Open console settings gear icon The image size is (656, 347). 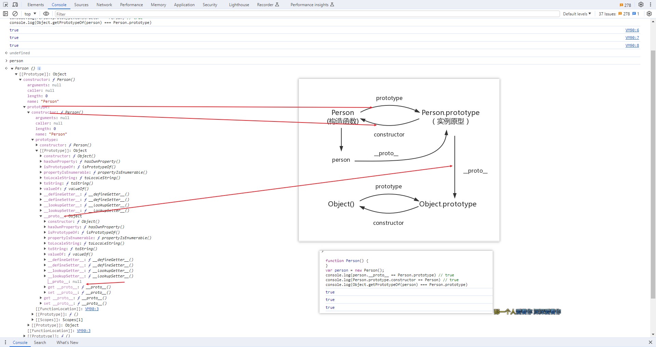coord(649,14)
